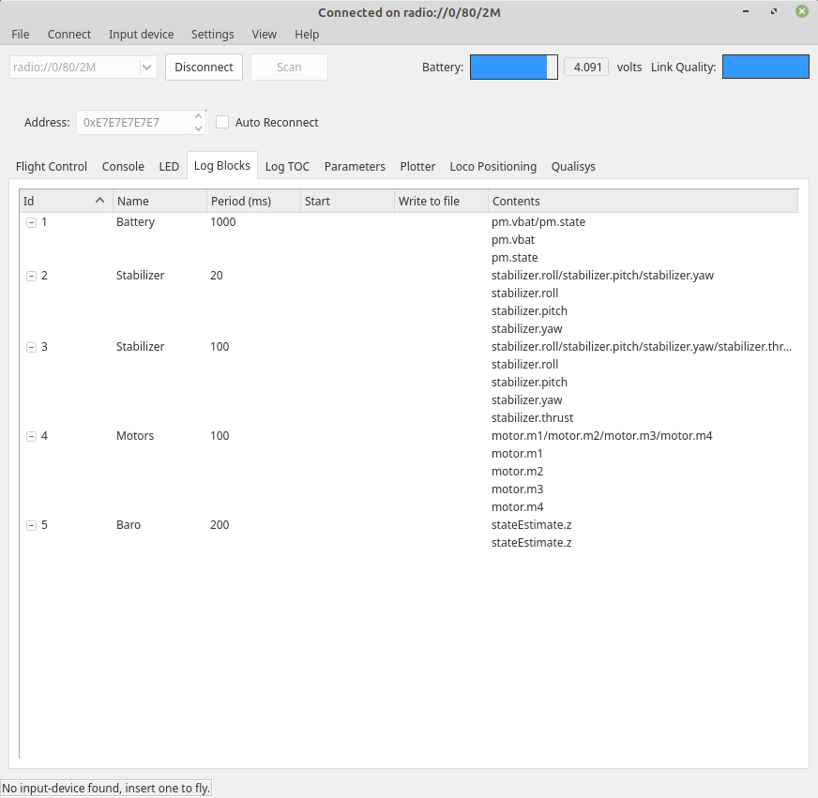The height and width of the screenshot is (798, 818).
Task: Select the pm.state child row
Action: click(514, 258)
